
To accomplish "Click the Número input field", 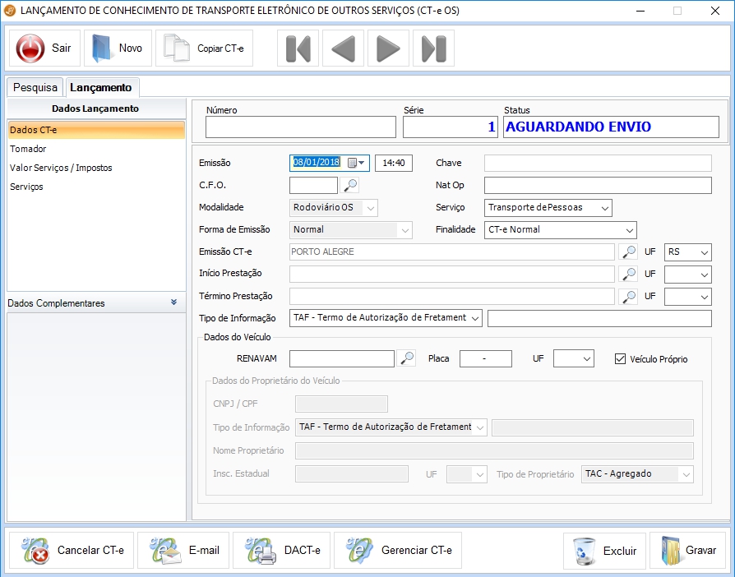I will 300,127.
